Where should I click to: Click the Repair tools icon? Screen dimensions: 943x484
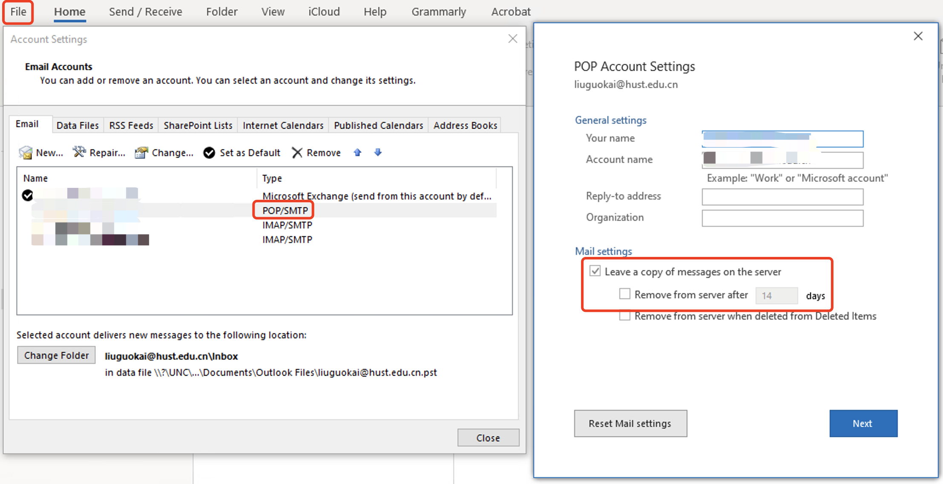point(79,152)
